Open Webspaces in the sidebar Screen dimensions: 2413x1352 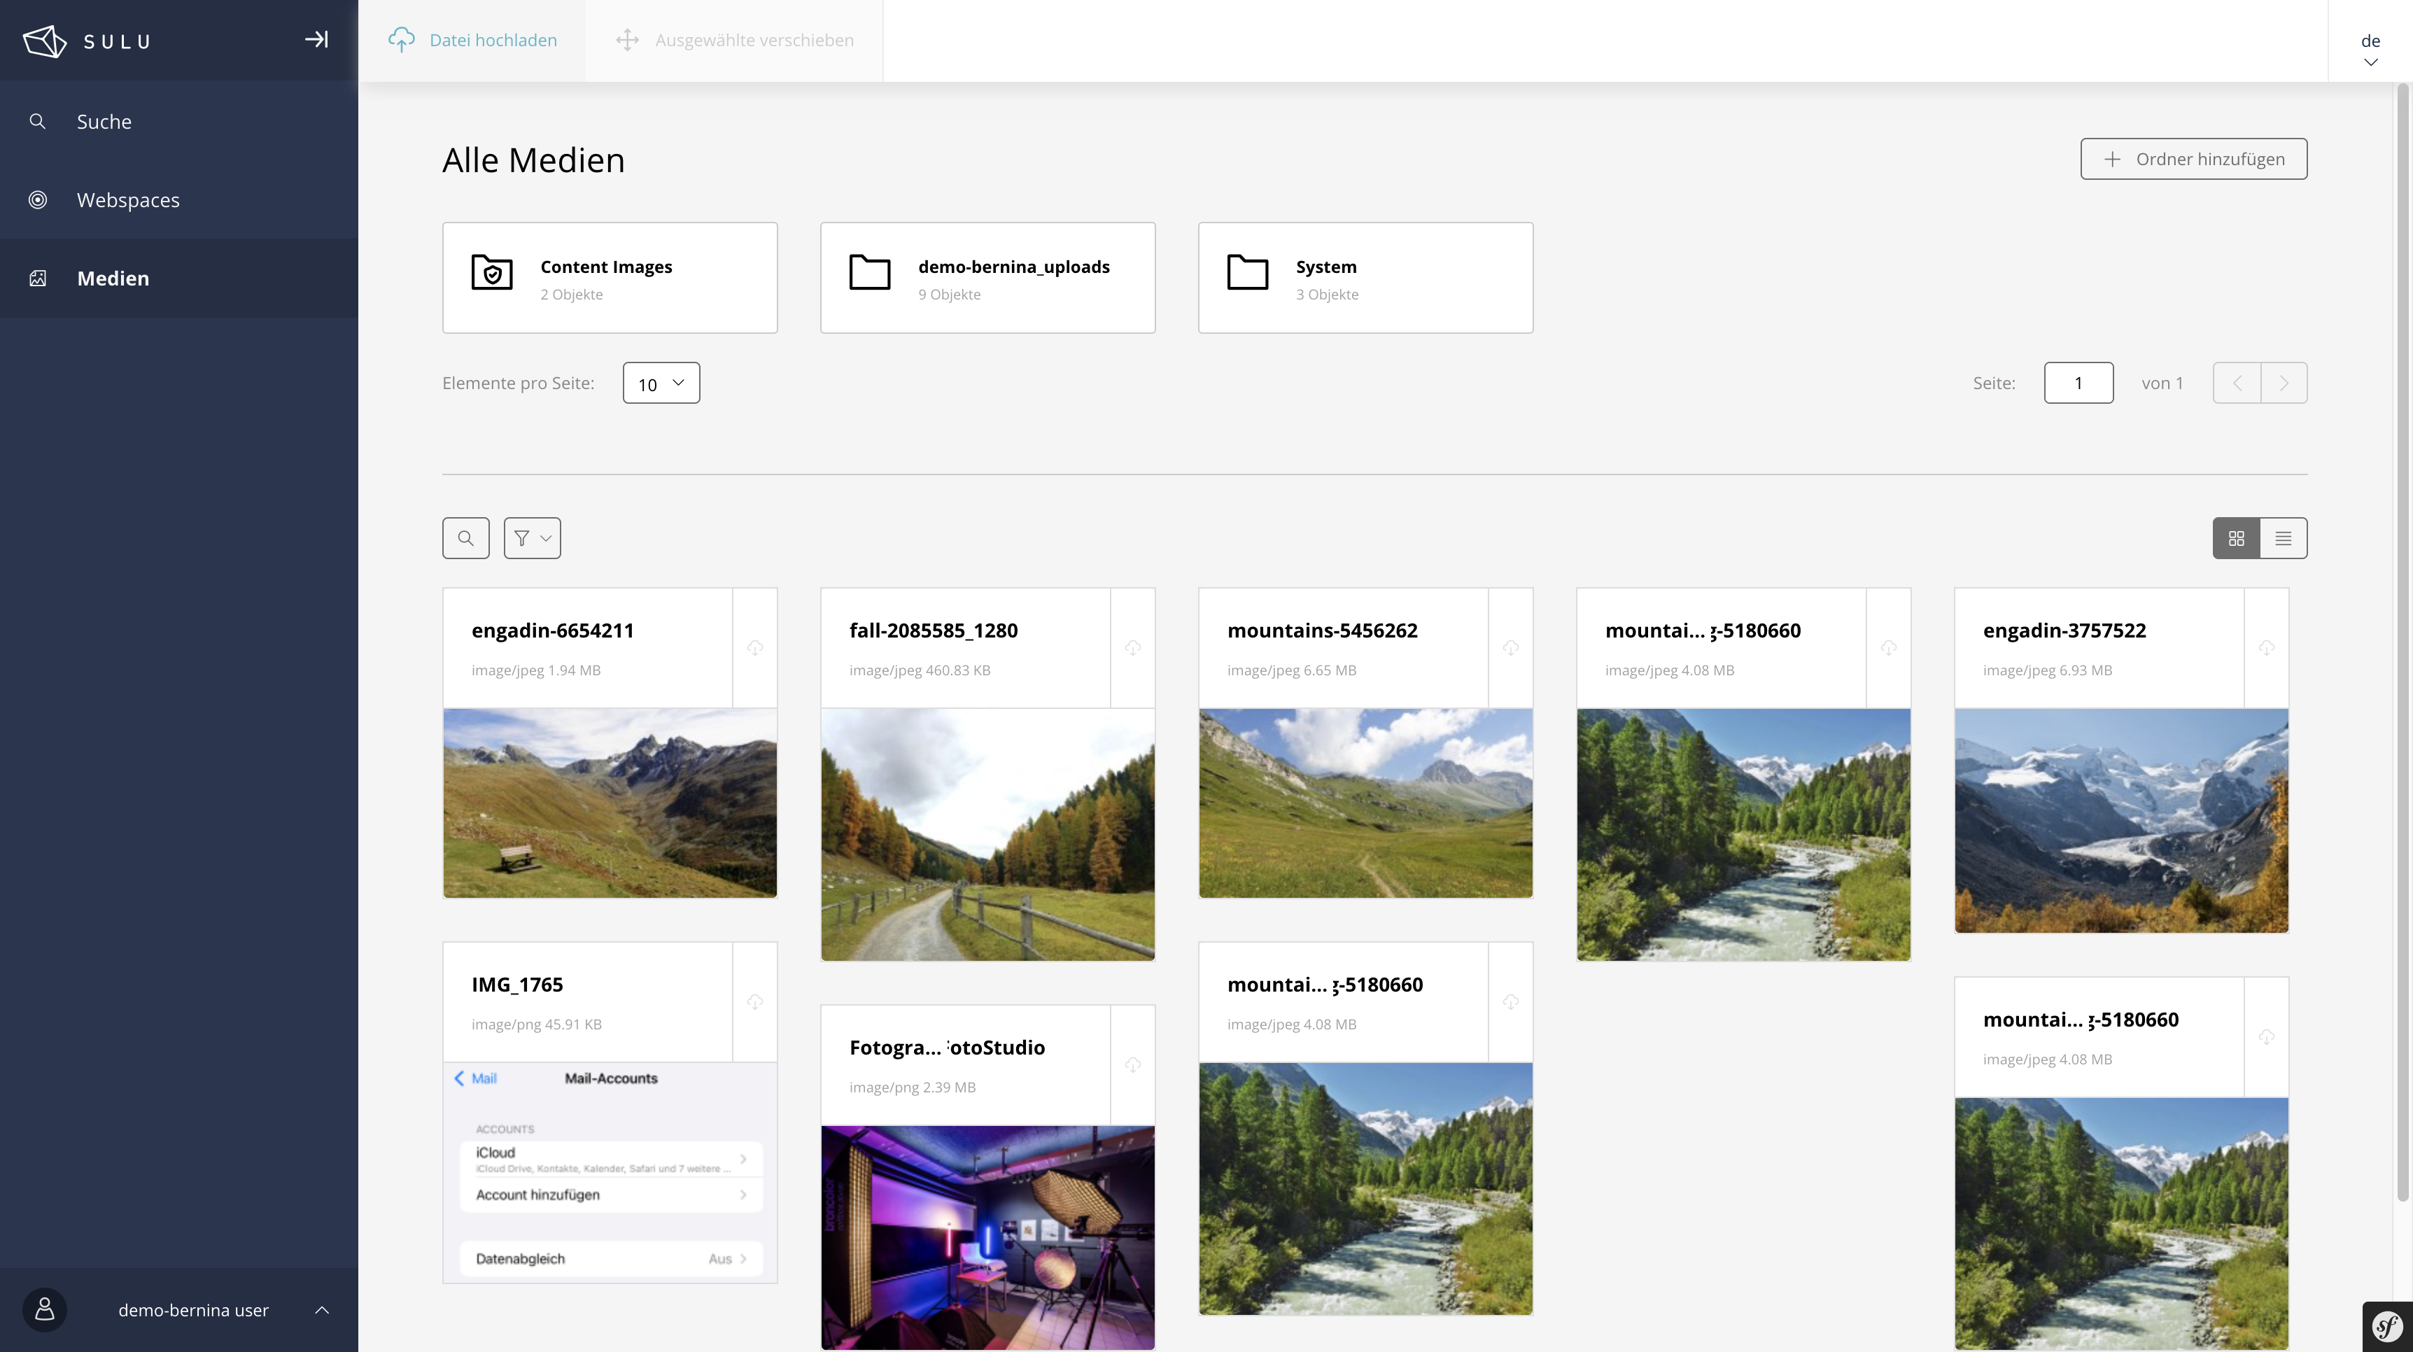pos(128,199)
